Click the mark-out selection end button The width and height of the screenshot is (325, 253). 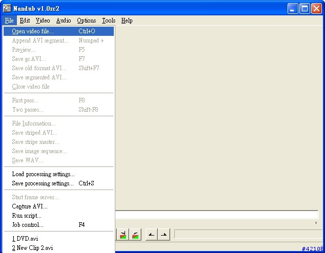[x=164, y=235]
